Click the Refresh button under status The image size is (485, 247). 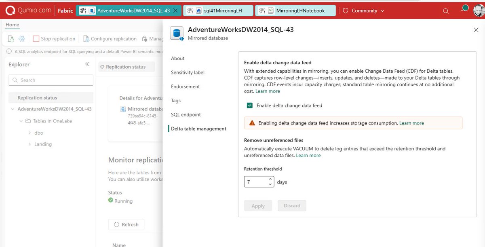[126, 224]
